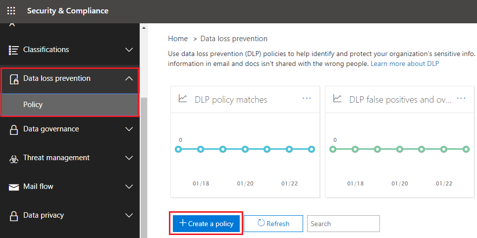Open the Classifications menu item
Screen dimensions: 477x238
(70, 50)
